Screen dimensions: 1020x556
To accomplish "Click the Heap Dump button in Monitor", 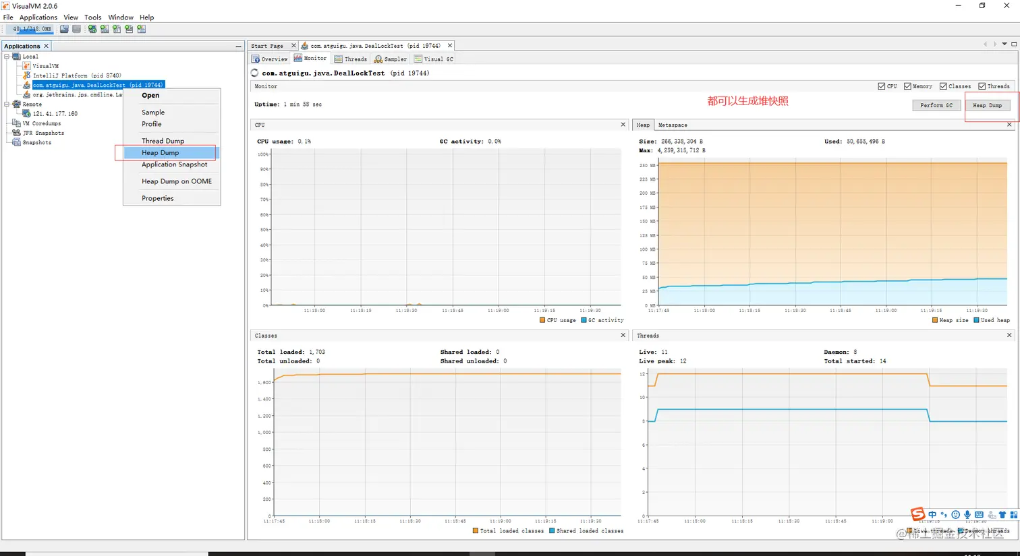I will click(987, 105).
